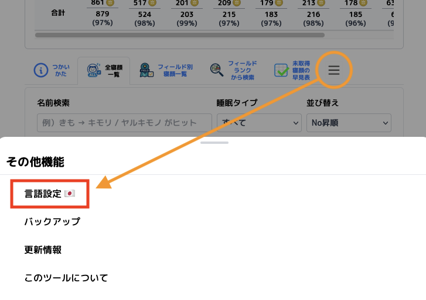Viewport: 426px width, 300px height.
Task: Click the 216 (98%) total cell
Action: click(313, 19)
